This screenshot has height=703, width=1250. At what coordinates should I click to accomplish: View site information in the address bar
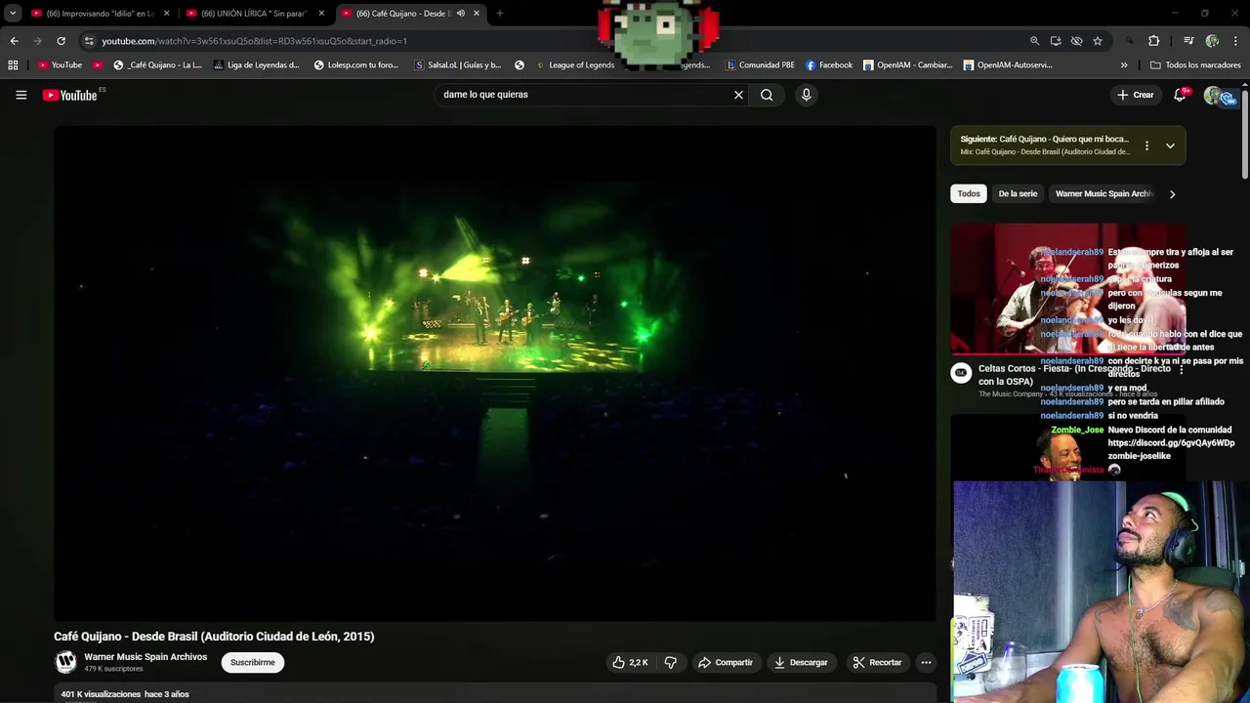point(89,41)
